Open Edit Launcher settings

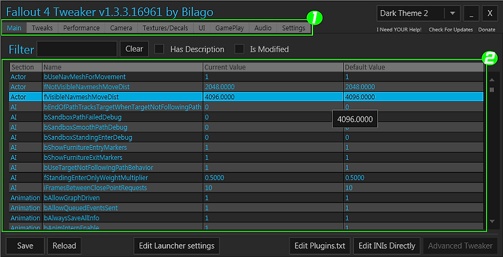(x=177, y=246)
